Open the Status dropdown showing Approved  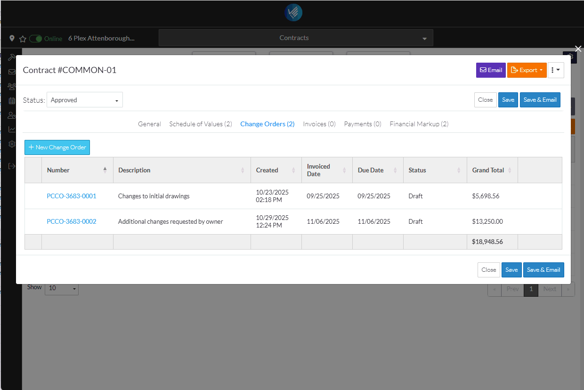click(85, 100)
